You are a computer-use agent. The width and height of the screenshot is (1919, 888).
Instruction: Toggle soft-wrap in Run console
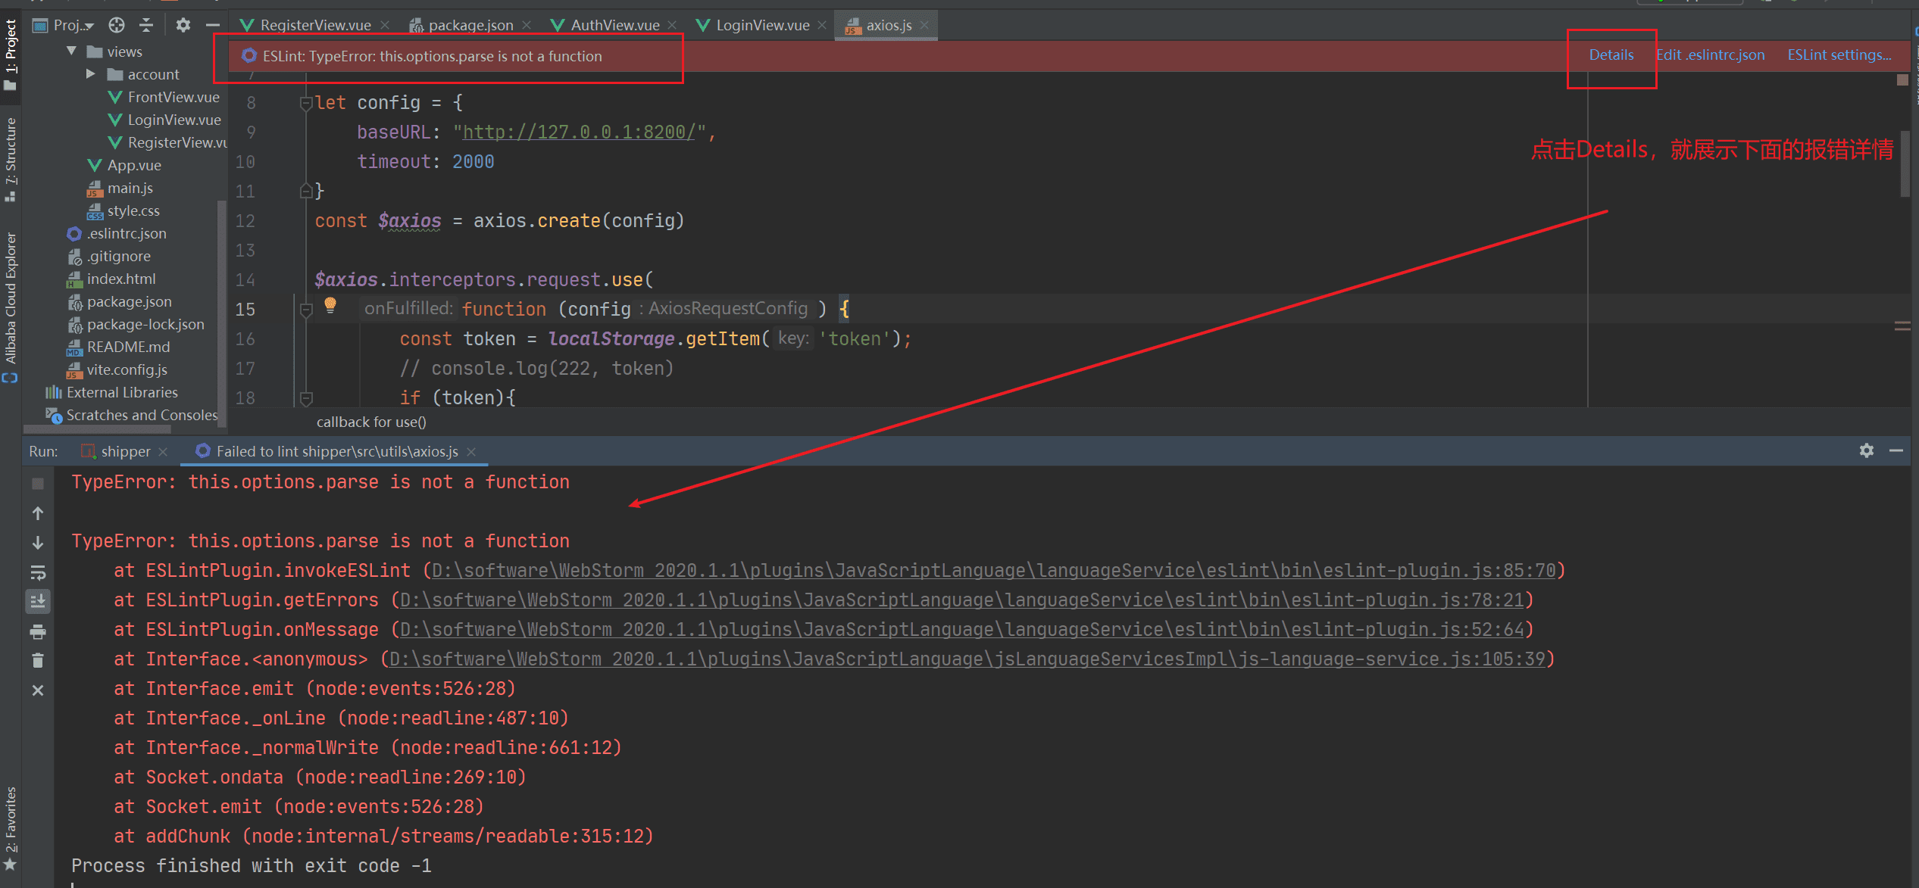tap(38, 572)
